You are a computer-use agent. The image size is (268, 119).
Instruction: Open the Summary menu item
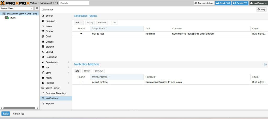56,21
